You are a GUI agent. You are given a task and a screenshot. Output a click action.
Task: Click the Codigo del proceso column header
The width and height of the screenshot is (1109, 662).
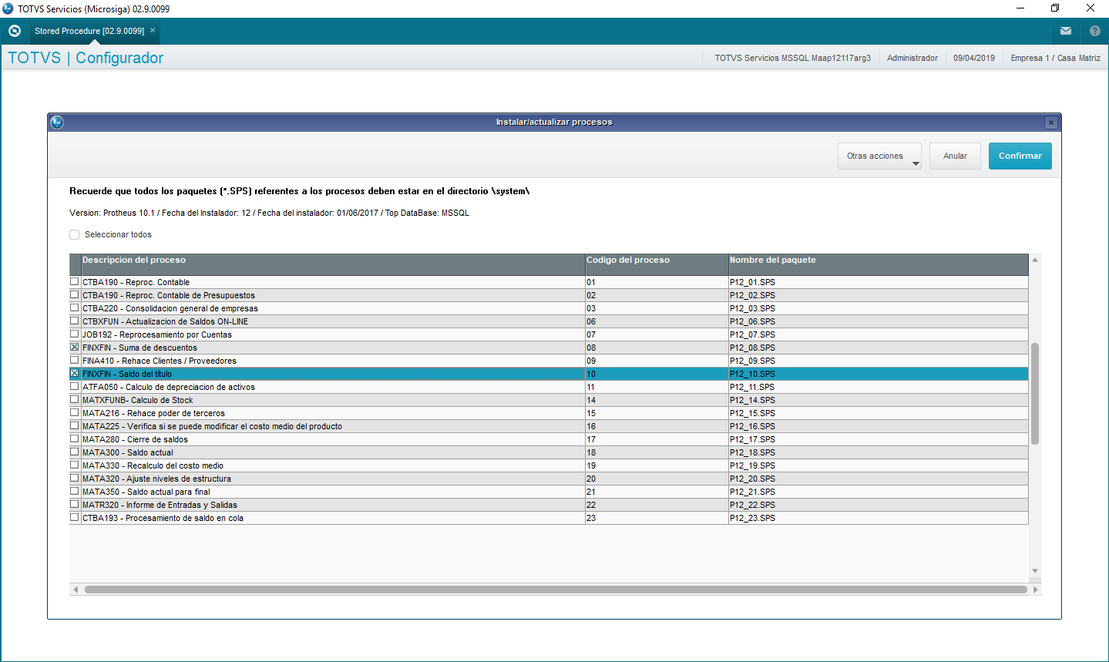click(x=657, y=264)
